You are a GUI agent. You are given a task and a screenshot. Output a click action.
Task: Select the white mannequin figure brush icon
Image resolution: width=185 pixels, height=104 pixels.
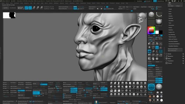click(119, 83)
